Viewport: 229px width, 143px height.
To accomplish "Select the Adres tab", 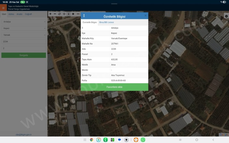I will pyautogui.click(x=11, y=14).
